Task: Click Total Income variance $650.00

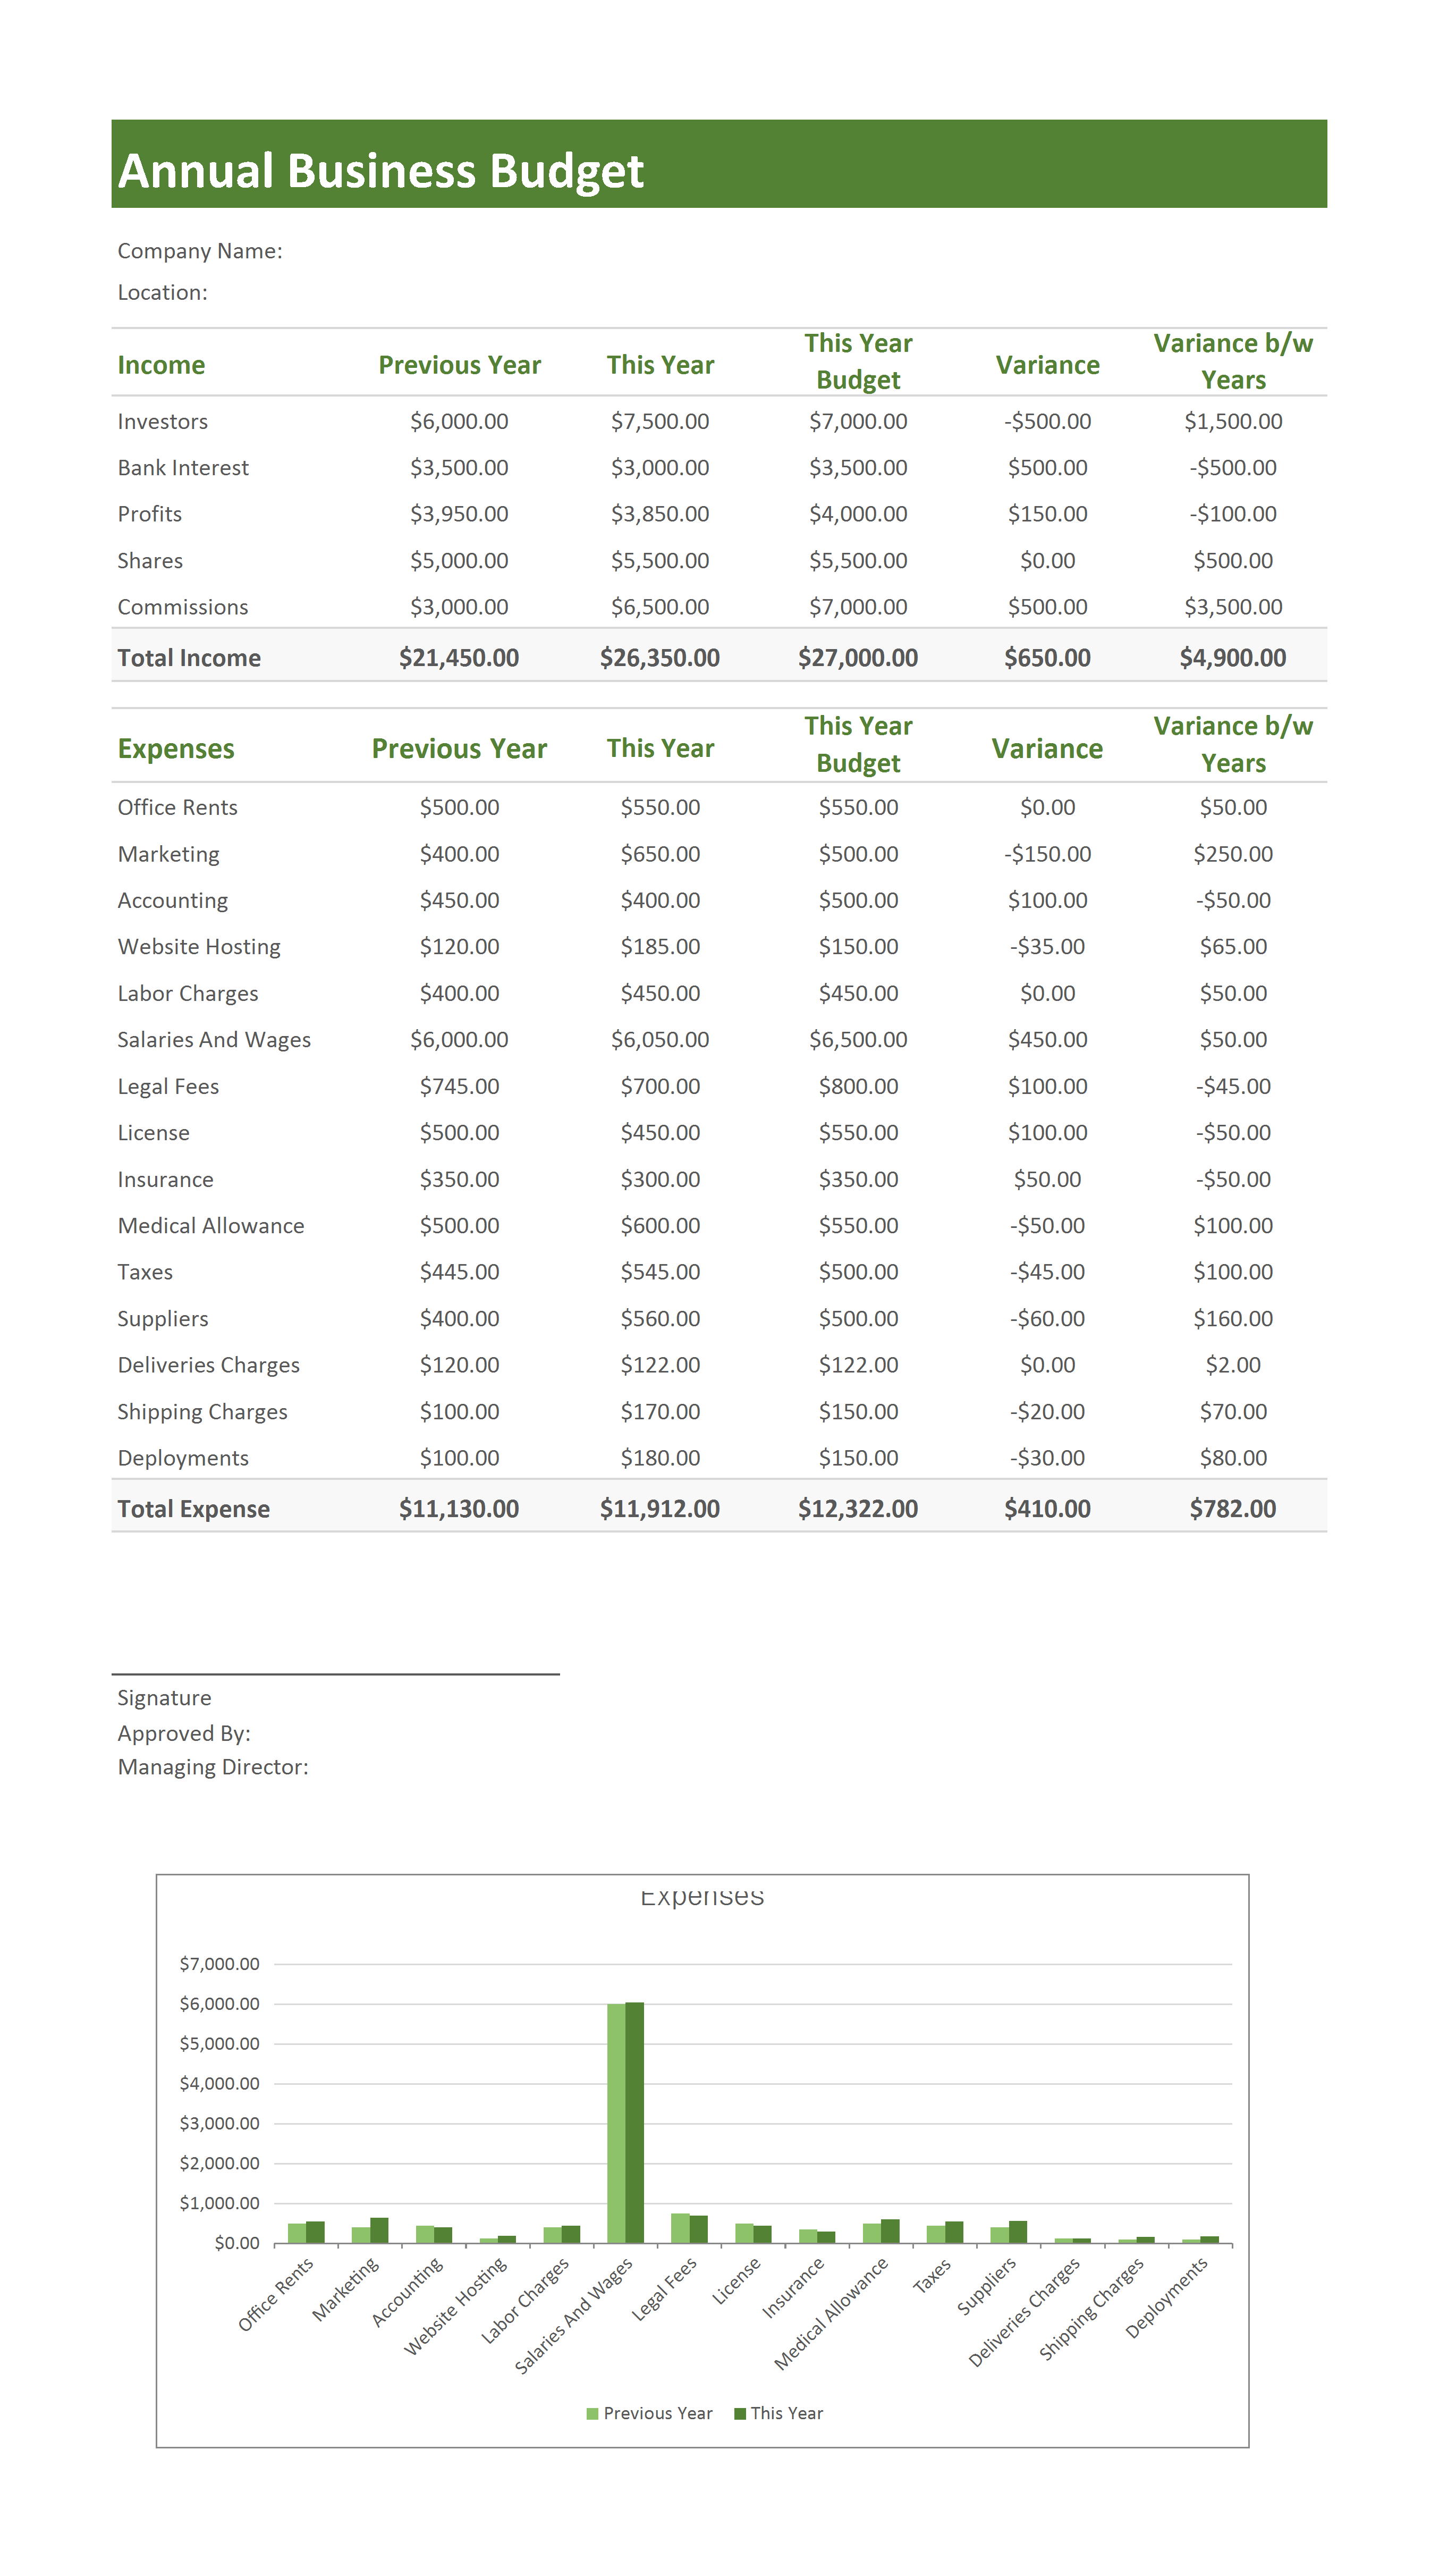Action: click(1047, 657)
